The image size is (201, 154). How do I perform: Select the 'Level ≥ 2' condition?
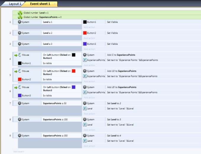pos(48,33)
